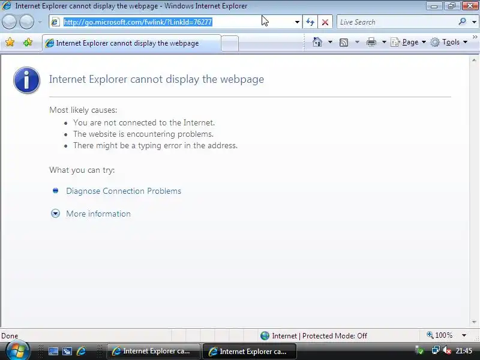Click the Refresh button
Image resolution: width=480 pixels, height=360 pixels.
(310, 22)
